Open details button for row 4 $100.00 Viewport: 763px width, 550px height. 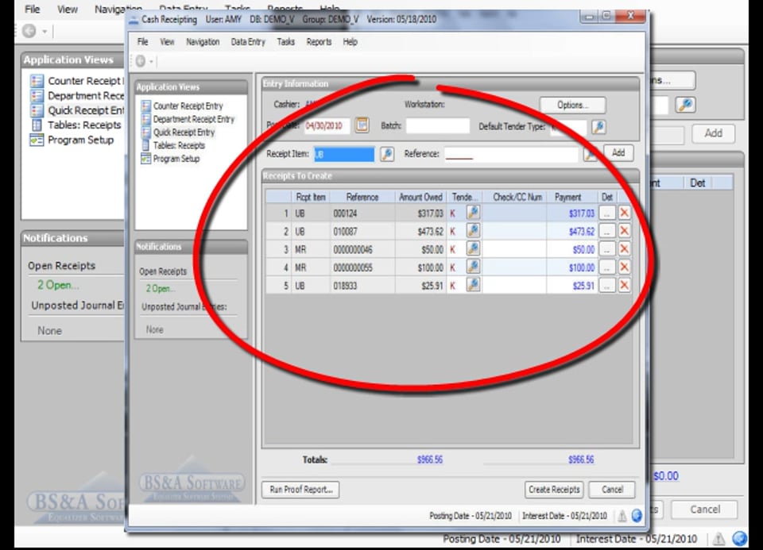[606, 267]
